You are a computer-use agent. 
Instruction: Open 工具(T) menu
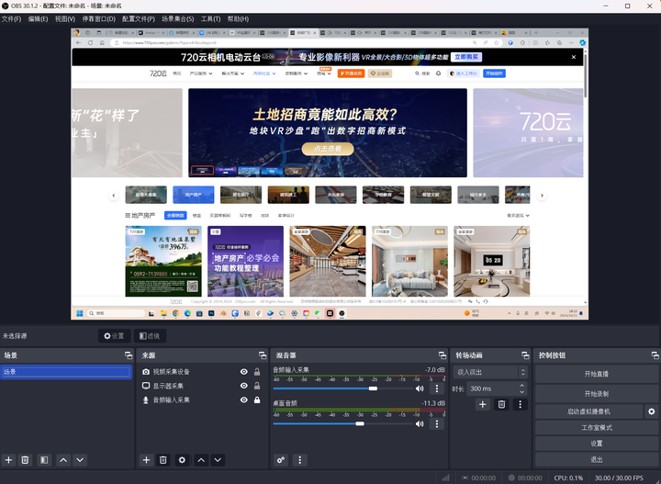(211, 19)
